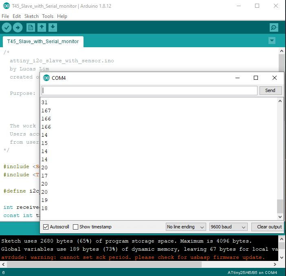This screenshot has width=286, height=276.
Task: Open the Help menu
Action: 62,16
